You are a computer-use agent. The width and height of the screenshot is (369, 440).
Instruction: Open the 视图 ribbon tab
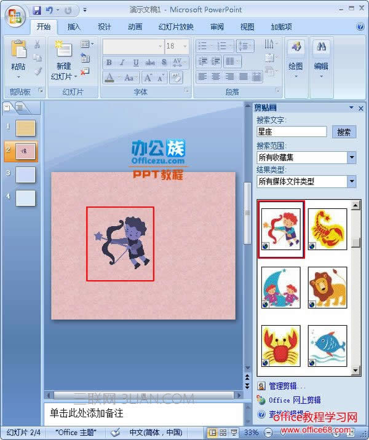247,27
